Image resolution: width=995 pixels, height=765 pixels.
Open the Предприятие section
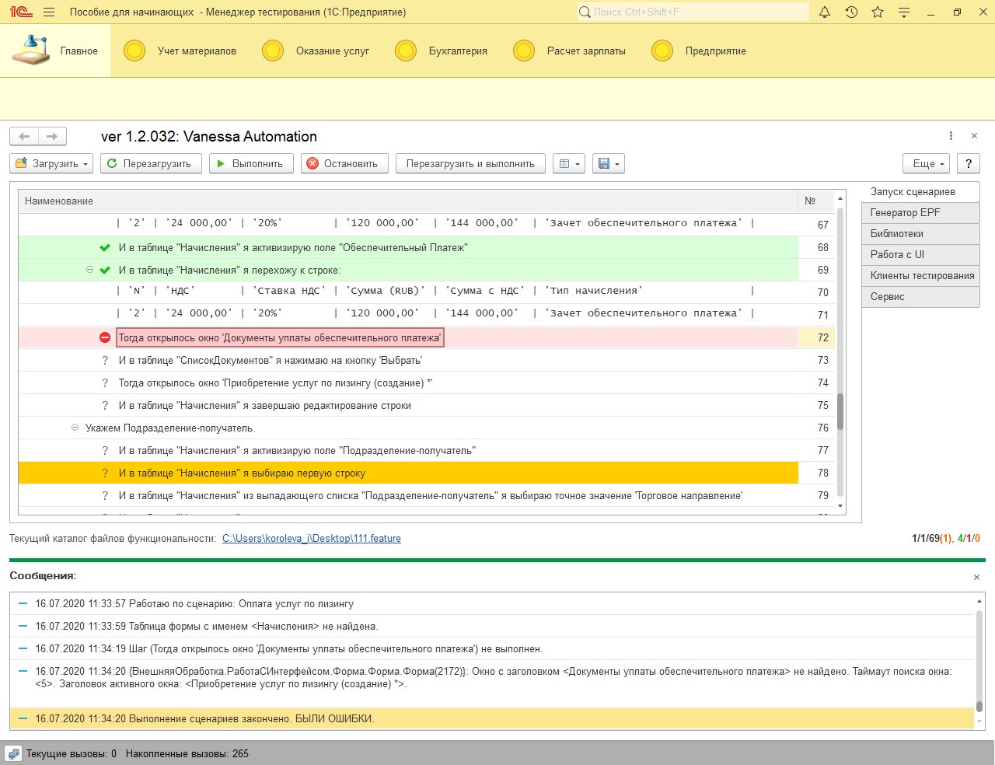(699, 51)
